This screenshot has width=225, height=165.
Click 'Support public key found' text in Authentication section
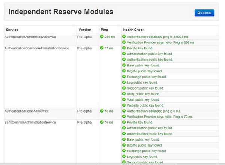click(145, 88)
